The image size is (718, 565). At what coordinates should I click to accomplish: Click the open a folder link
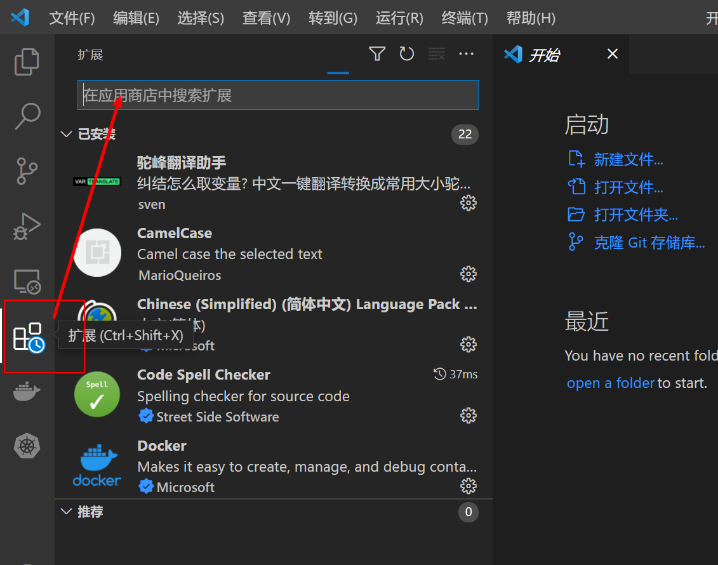tap(610, 383)
